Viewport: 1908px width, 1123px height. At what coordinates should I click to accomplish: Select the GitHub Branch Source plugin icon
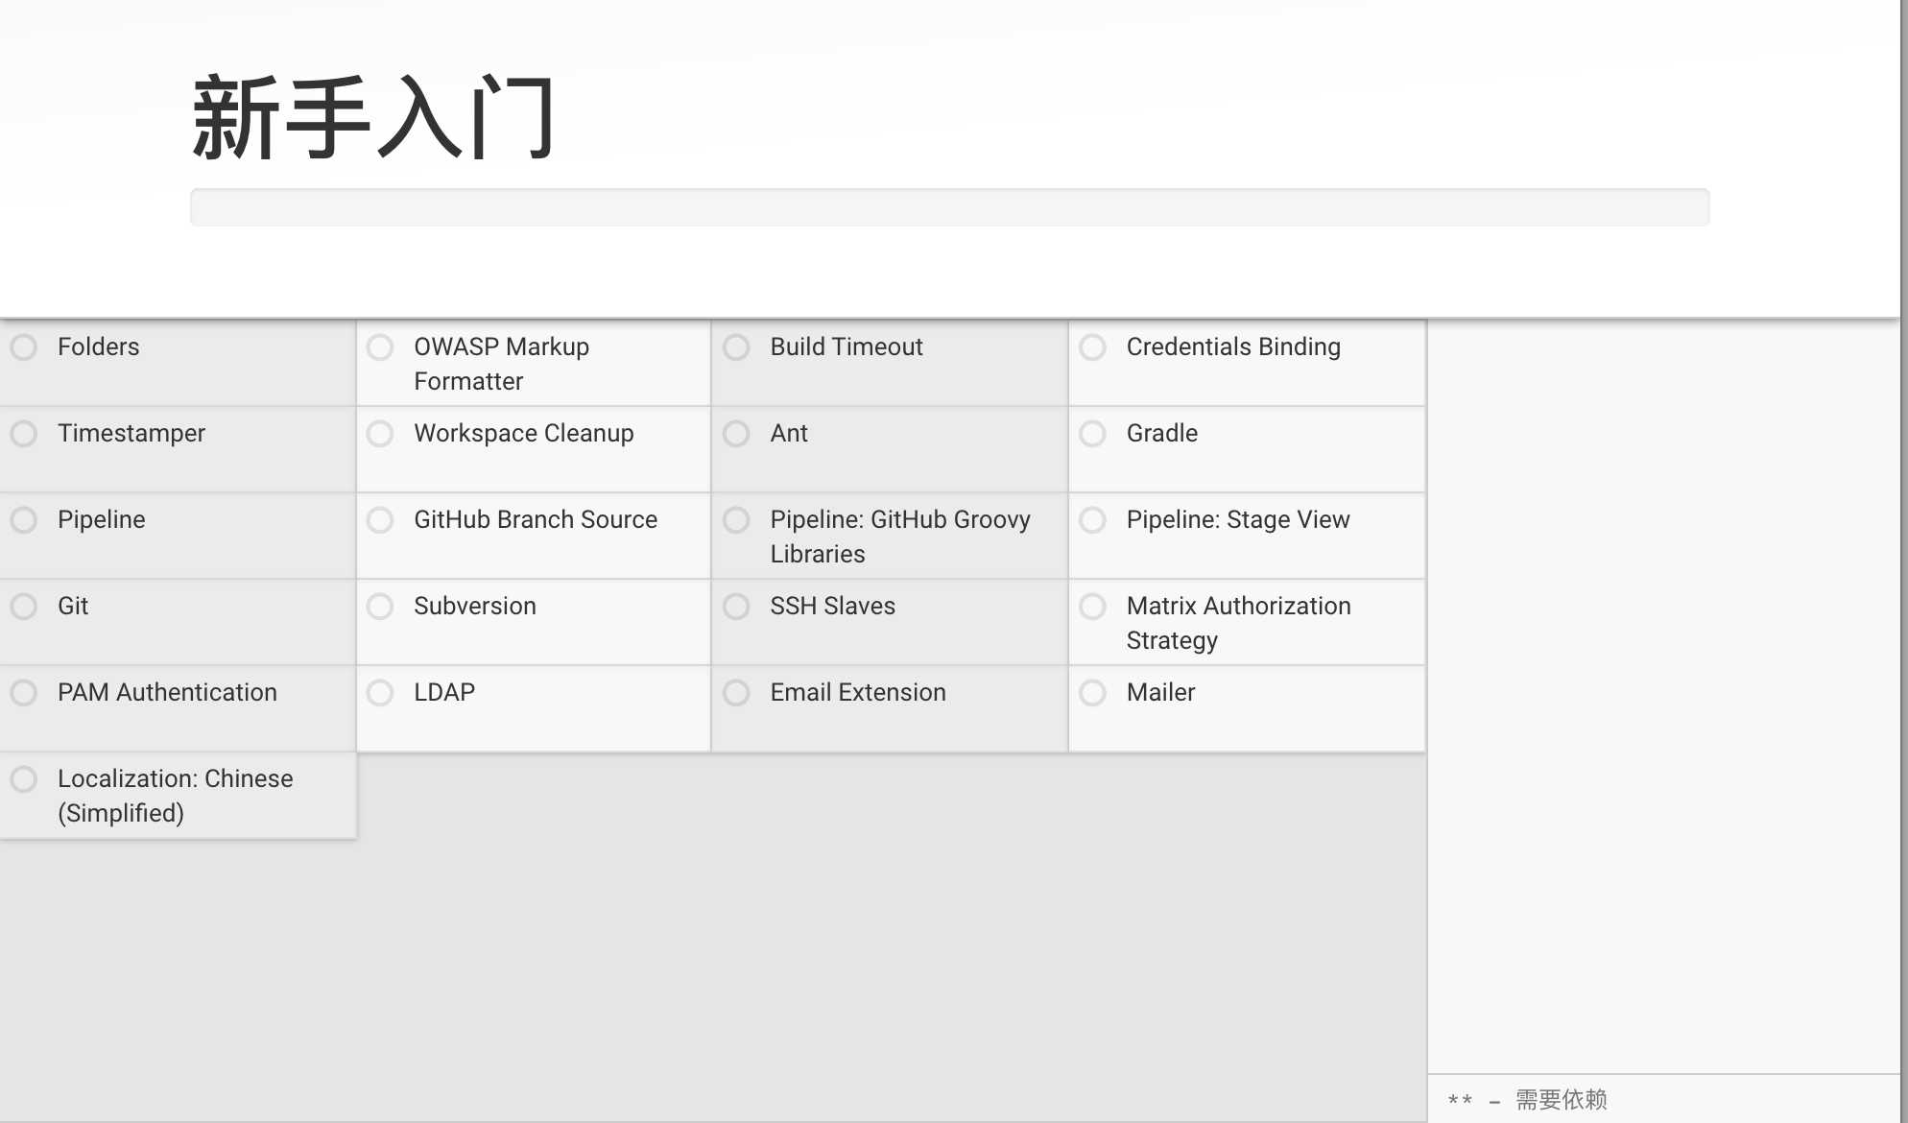[x=381, y=518]
